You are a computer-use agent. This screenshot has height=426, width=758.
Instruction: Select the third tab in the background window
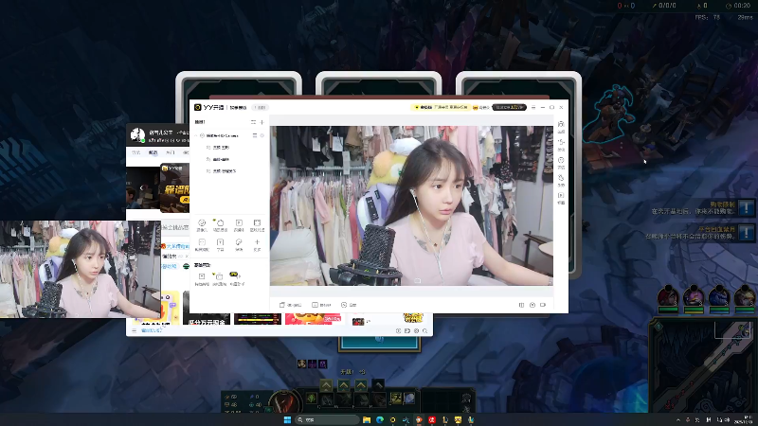click(x=171, y=152)
